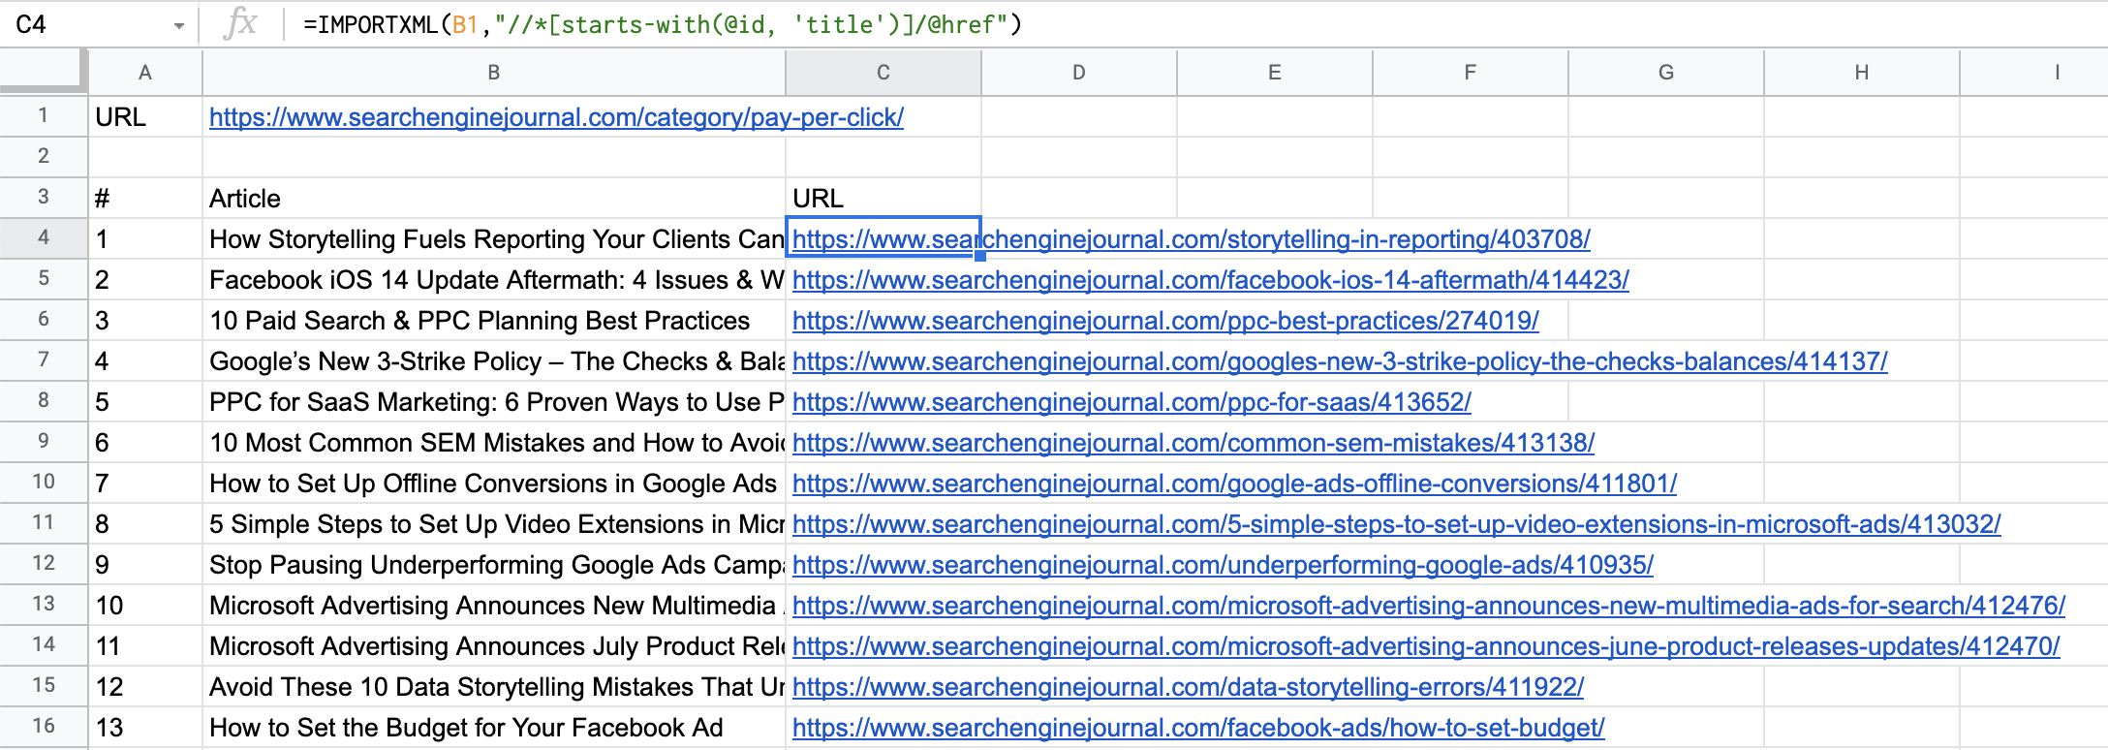Select 'Stop Pausing Underperforming Google Ads' cell
This screenshot has height=750, width=2108.
click(494, 564)
